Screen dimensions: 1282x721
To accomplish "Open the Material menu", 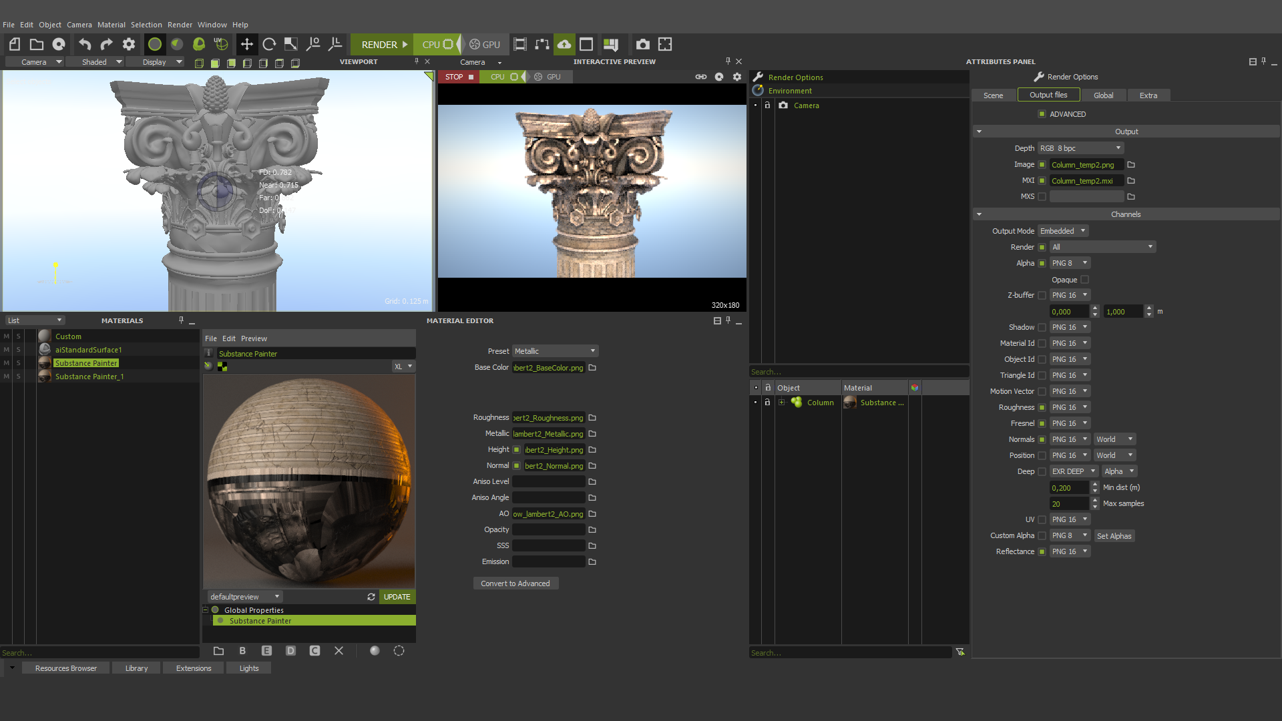I will (111, 25).
